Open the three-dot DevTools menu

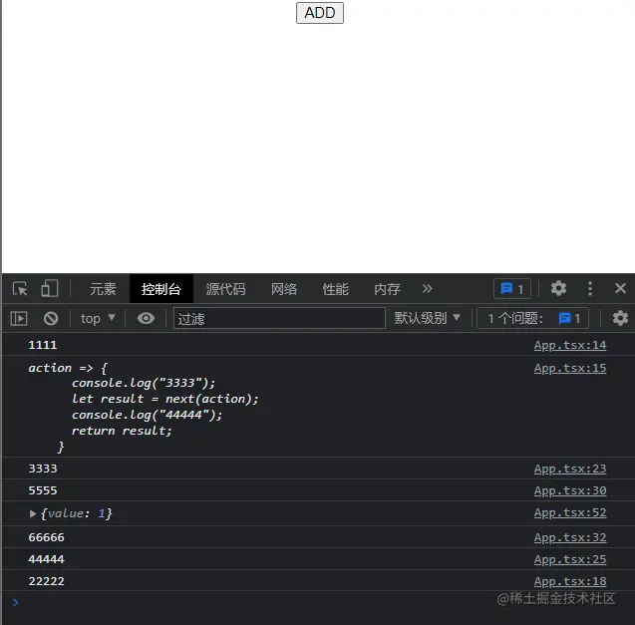pos(590,288)
